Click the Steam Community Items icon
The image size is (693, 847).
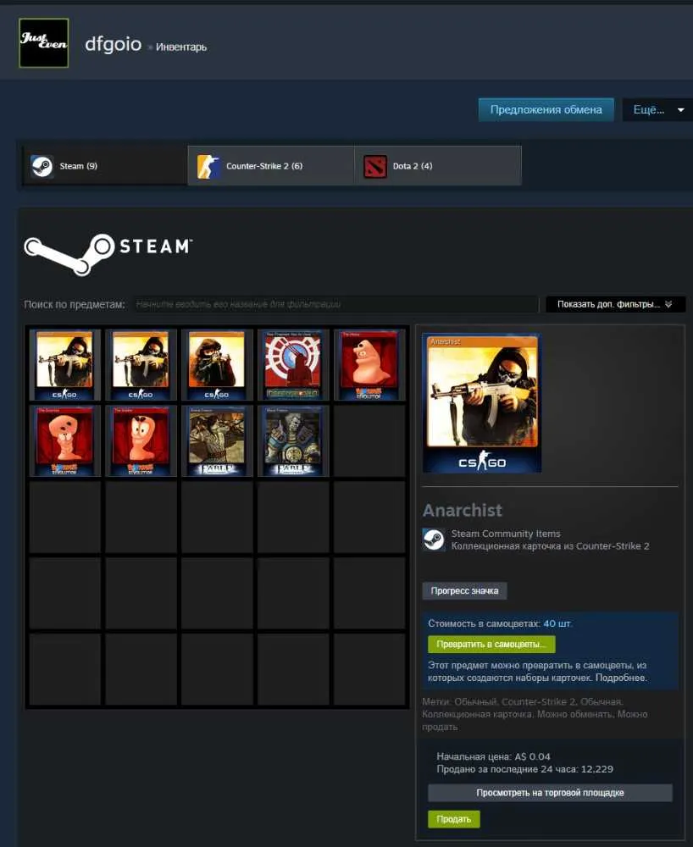click(x=434, y=539)
